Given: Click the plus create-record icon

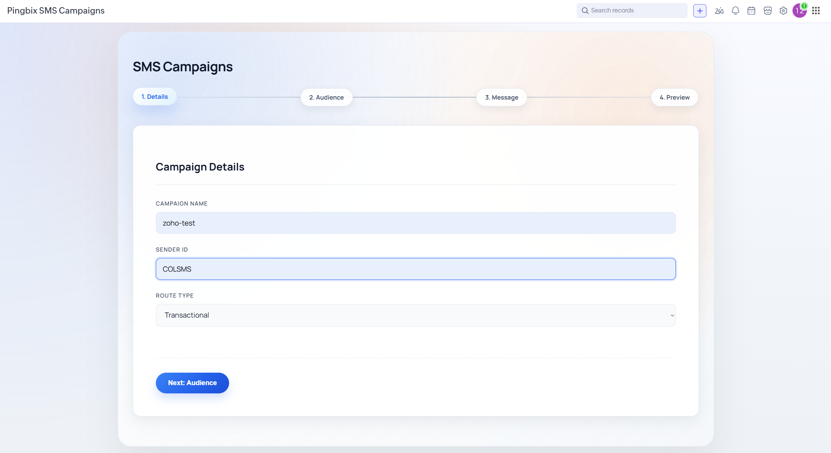Looking at the screenshot, I should [x=700, y=11].
